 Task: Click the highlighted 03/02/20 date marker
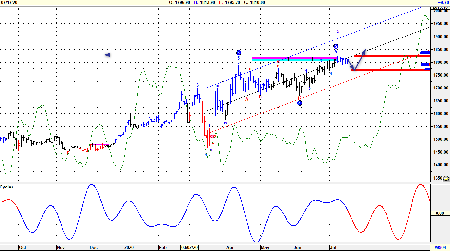point(190,247)
